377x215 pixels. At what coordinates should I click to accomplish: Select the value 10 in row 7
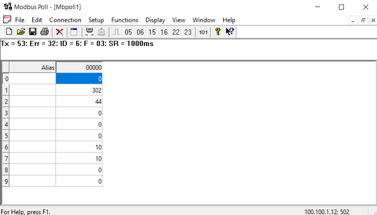pyautogui.click(x=79, y=158)
